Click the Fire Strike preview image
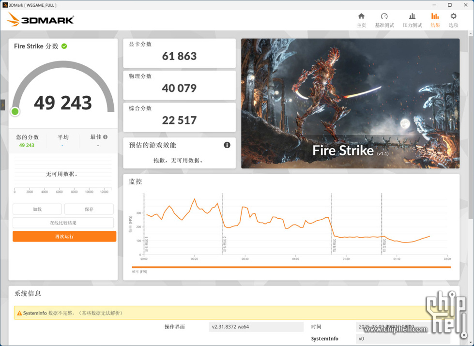Image resolution: width=474 pixels, height=346 pixels. tap(351, 104)
